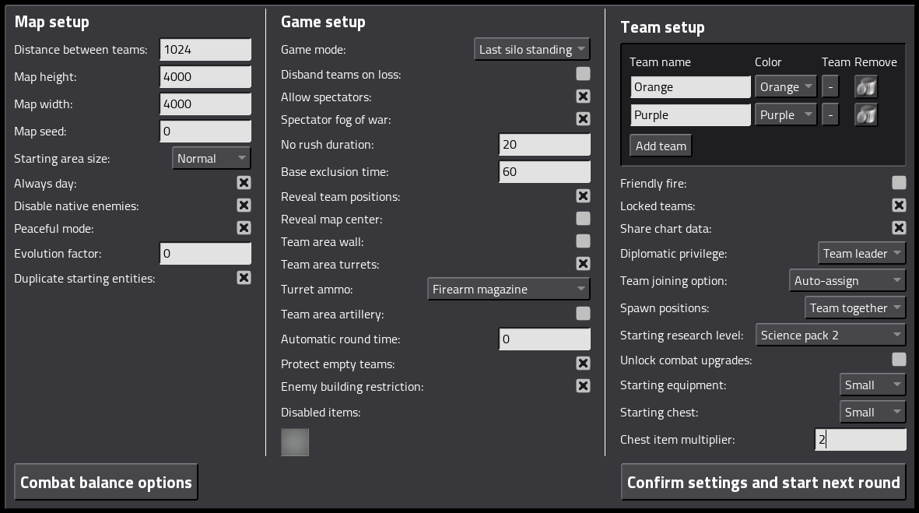
Task: Remove the Purple team via trash icon
Action: point(866,115)
